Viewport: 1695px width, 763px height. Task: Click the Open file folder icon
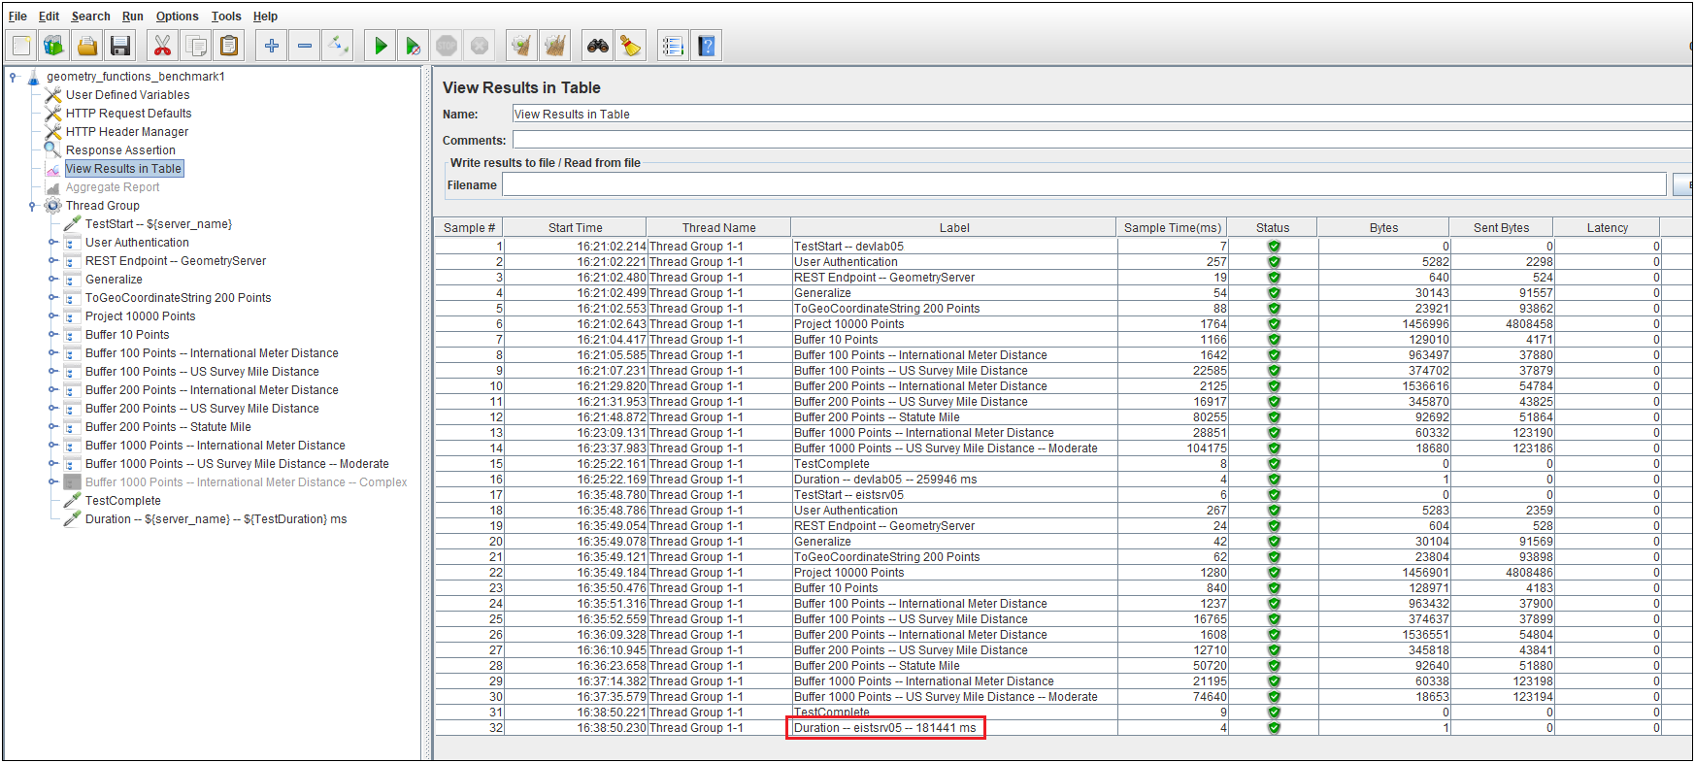pos(87,46)
